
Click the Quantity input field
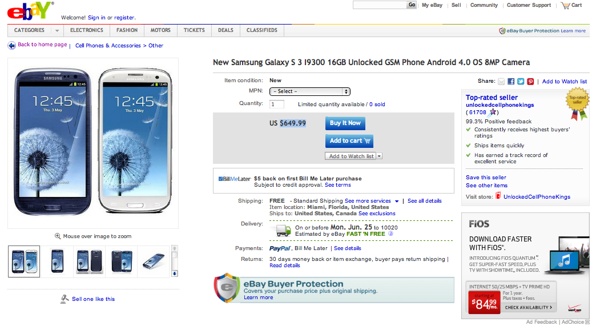277,104
